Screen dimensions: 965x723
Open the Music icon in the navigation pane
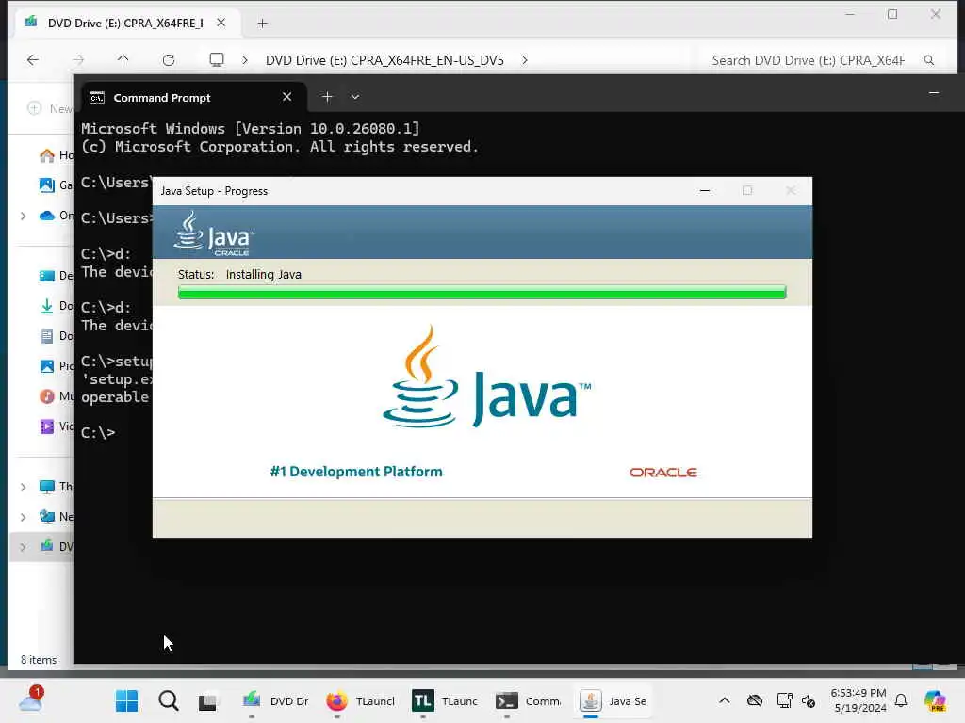47,396
